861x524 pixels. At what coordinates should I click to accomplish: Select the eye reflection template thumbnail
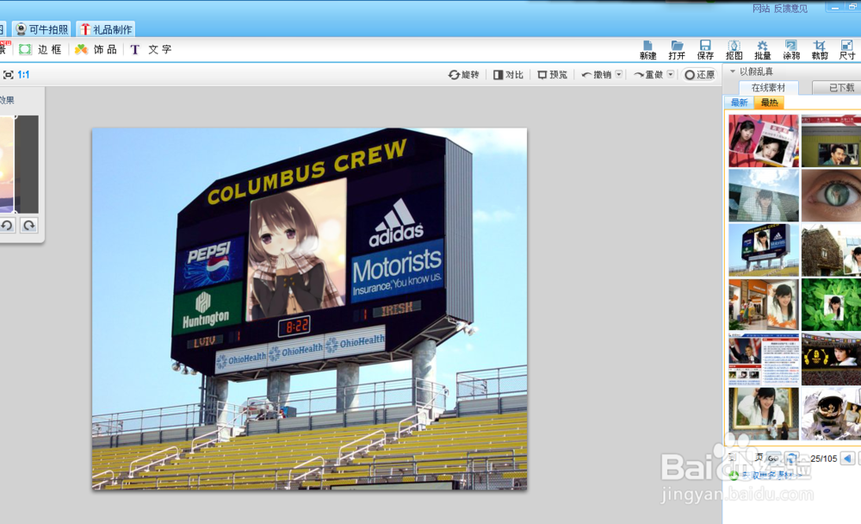832,195
